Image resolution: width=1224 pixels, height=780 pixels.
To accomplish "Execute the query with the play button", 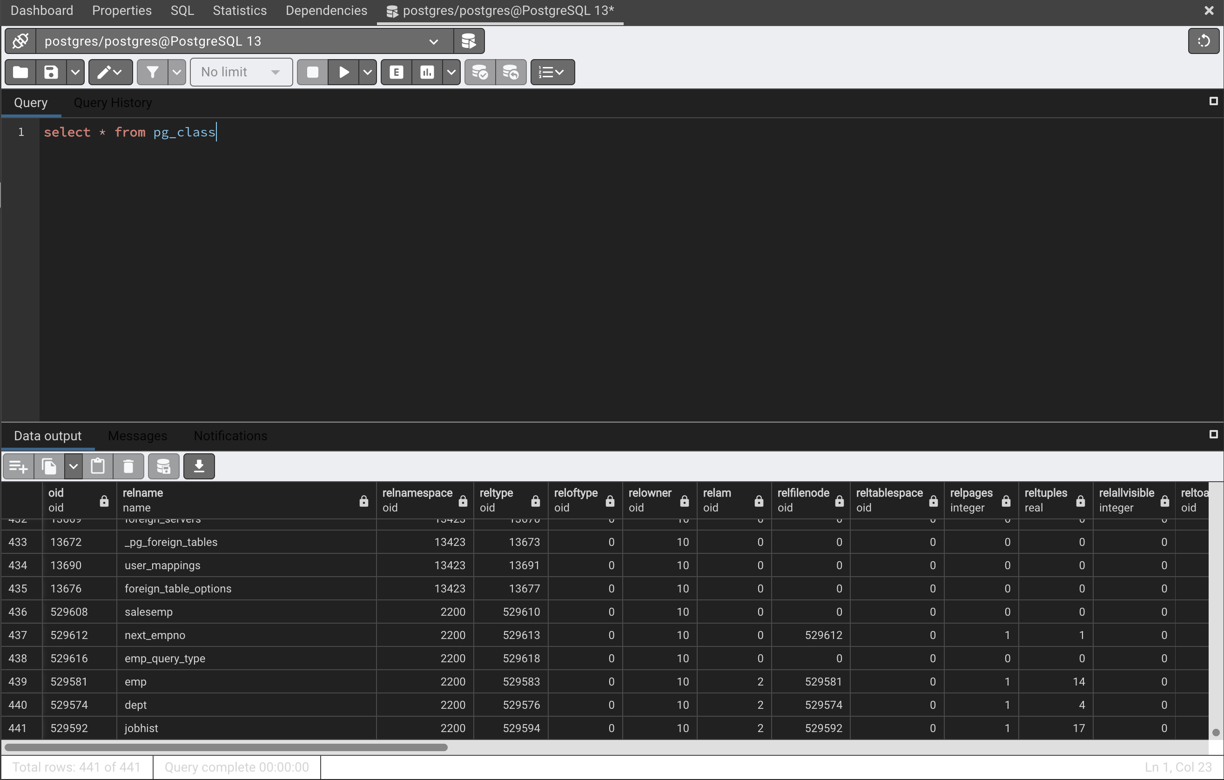I will [x=344, y=72].
